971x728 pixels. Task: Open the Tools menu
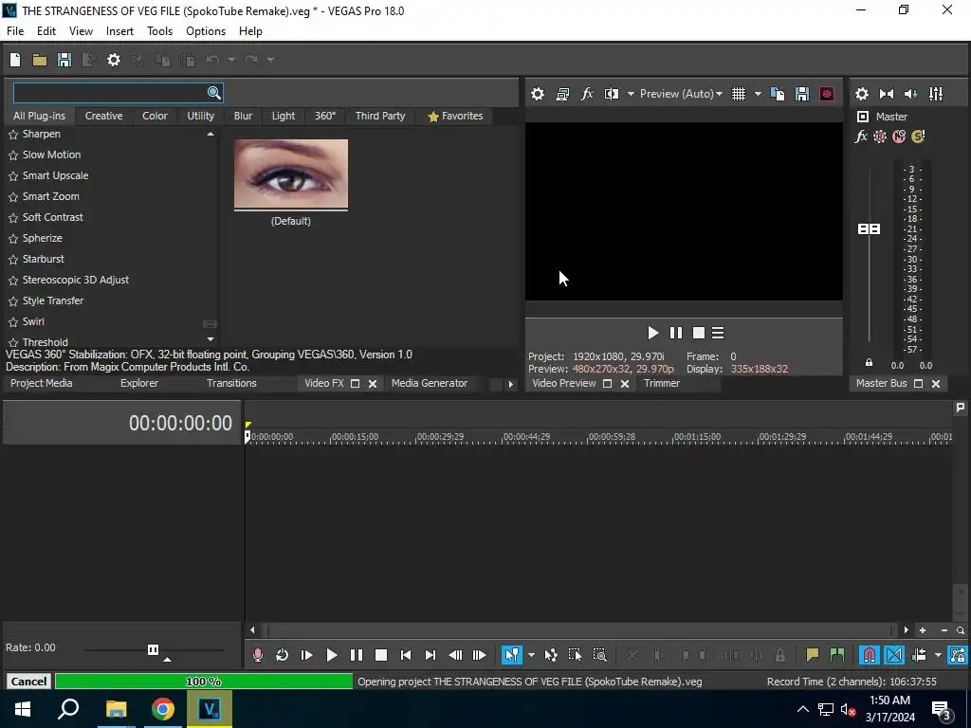[x=159, y=31]
